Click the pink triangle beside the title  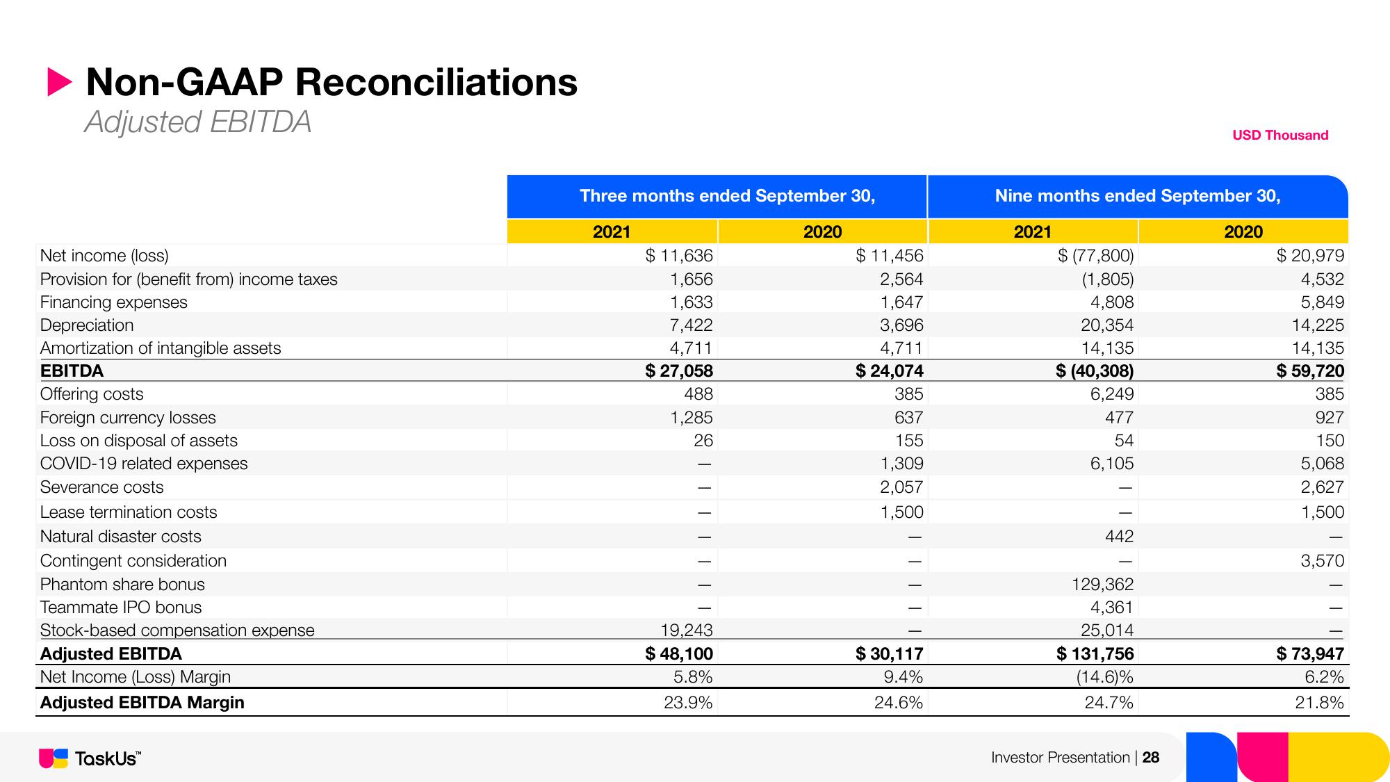pos(60,82)
